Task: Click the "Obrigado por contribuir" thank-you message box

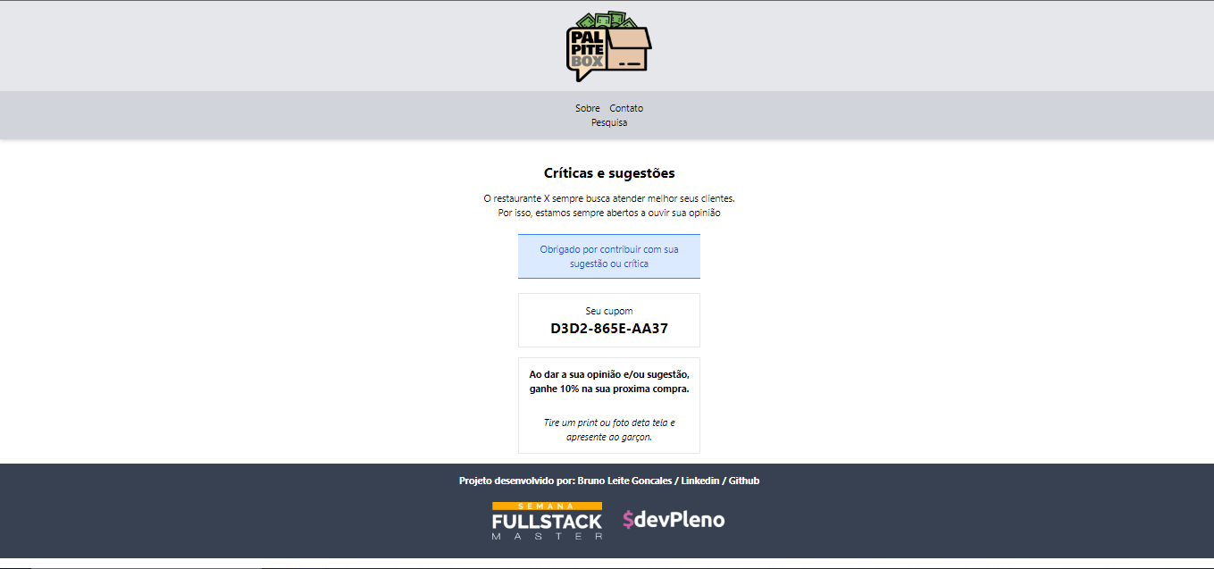Action: [609, 256]
